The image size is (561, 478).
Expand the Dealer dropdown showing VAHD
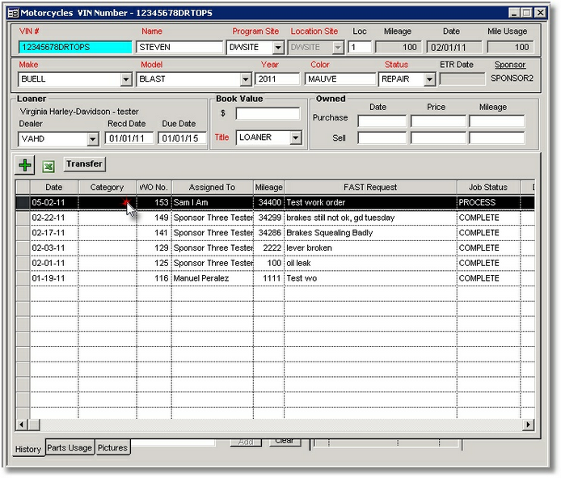pyautogui.click(x=92, y=139)
